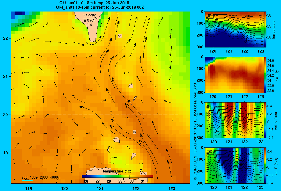Click longitude label 121 under main map

click(x=100, y=188)
